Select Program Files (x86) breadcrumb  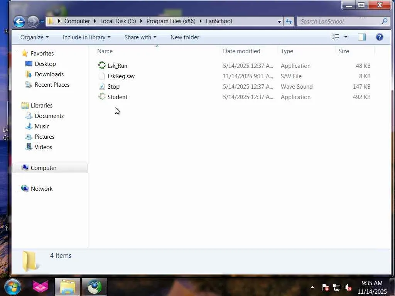pyautogui.click(x=171, y=21)
